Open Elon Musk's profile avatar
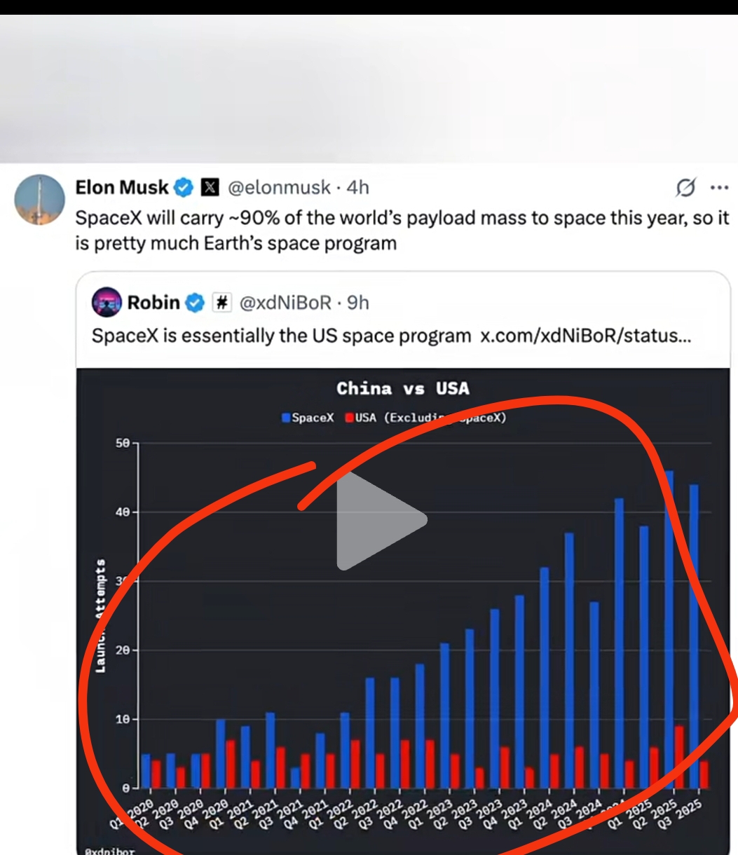Screen dimensions: 738x855 click(39, 200)
